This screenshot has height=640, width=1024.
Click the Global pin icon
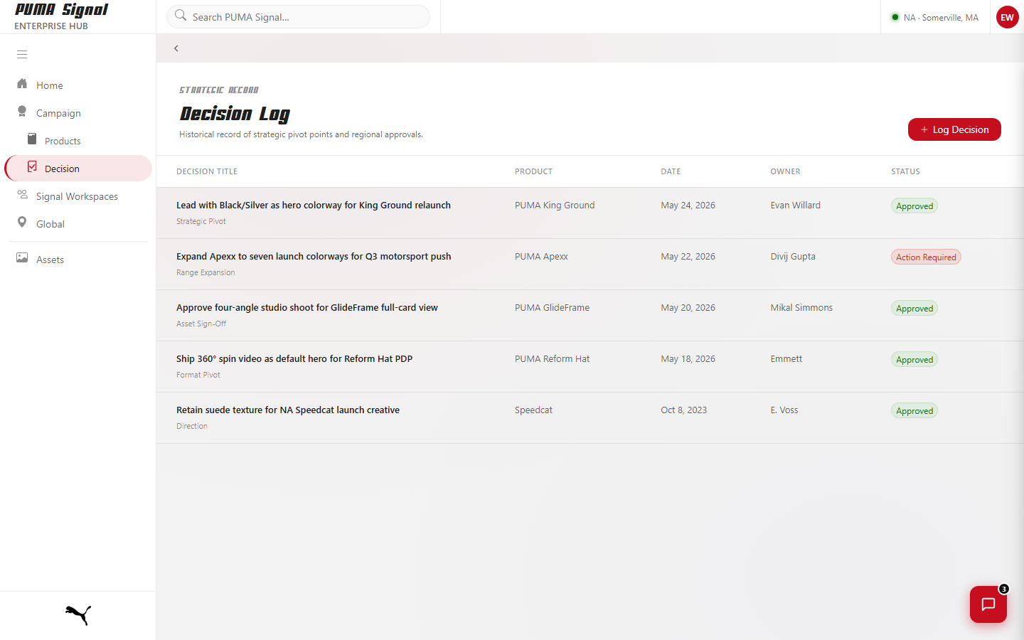click(x=22, y=223)
